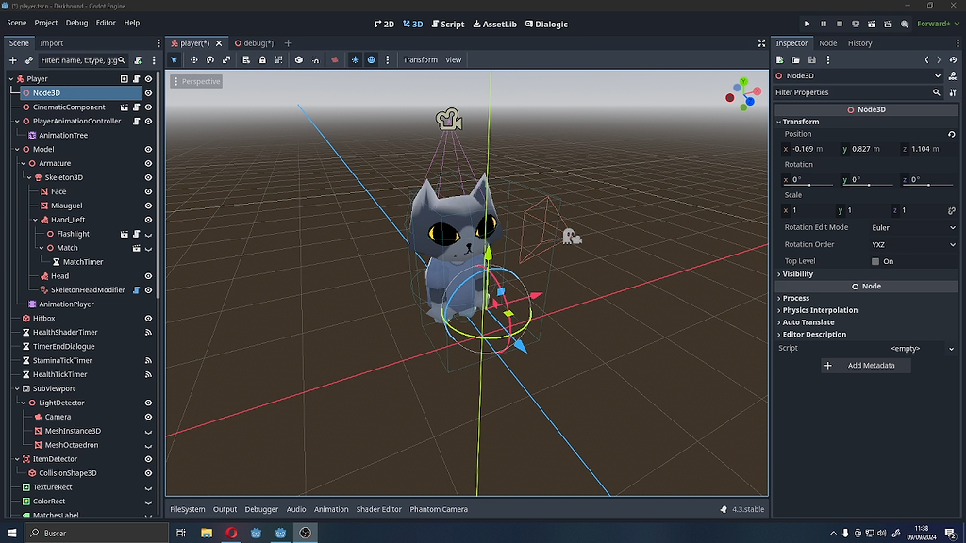
Task: Hide the Model node
Action: pyautogui.click(x=148, y=150)
